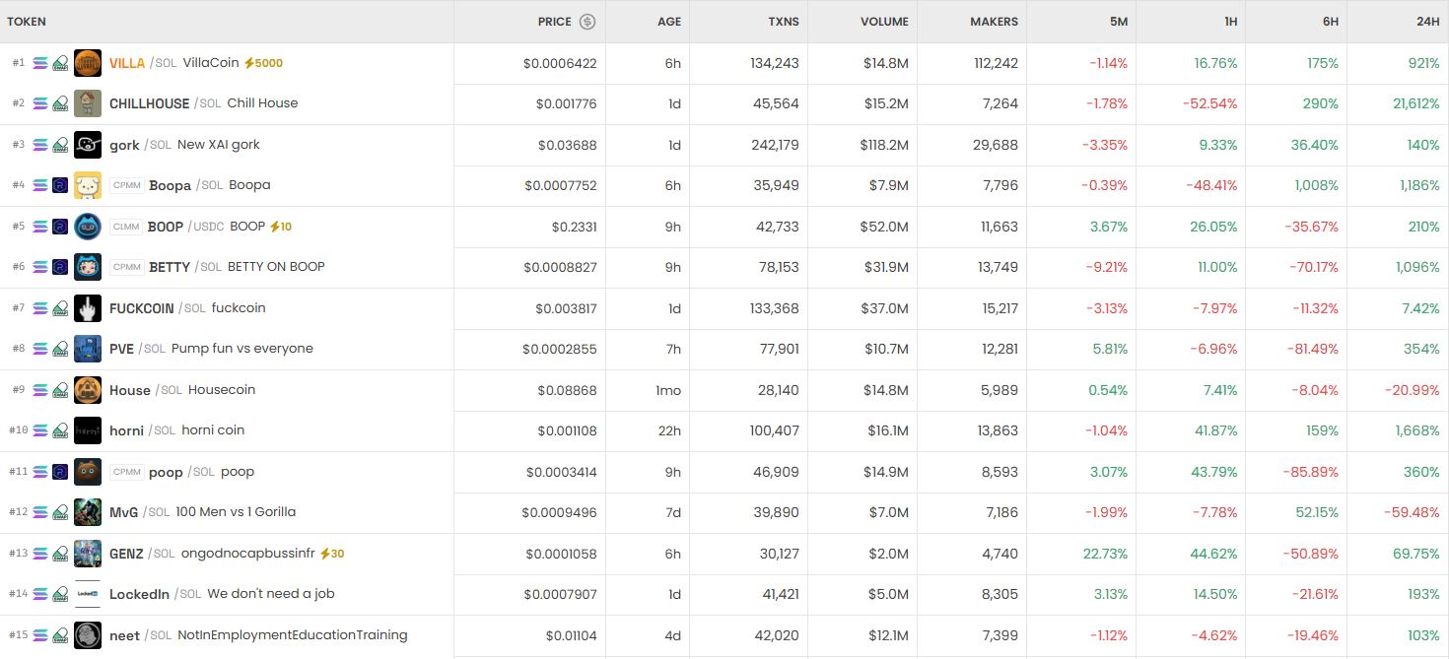
Task: Click the CLMM tag in BOOP row
Action: click(x=126, y=227)
